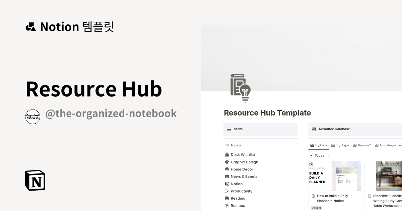Click the shopping bag icon beside Desk Wishlist
This screenshot has height=211, width=402.
click(x=227, y=154)
